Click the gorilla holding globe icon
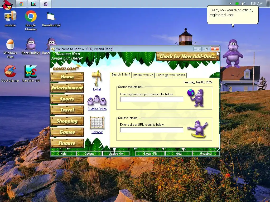The width and height of the screenshot is (270, 202). pyautogui.click(x=196, y=98)
